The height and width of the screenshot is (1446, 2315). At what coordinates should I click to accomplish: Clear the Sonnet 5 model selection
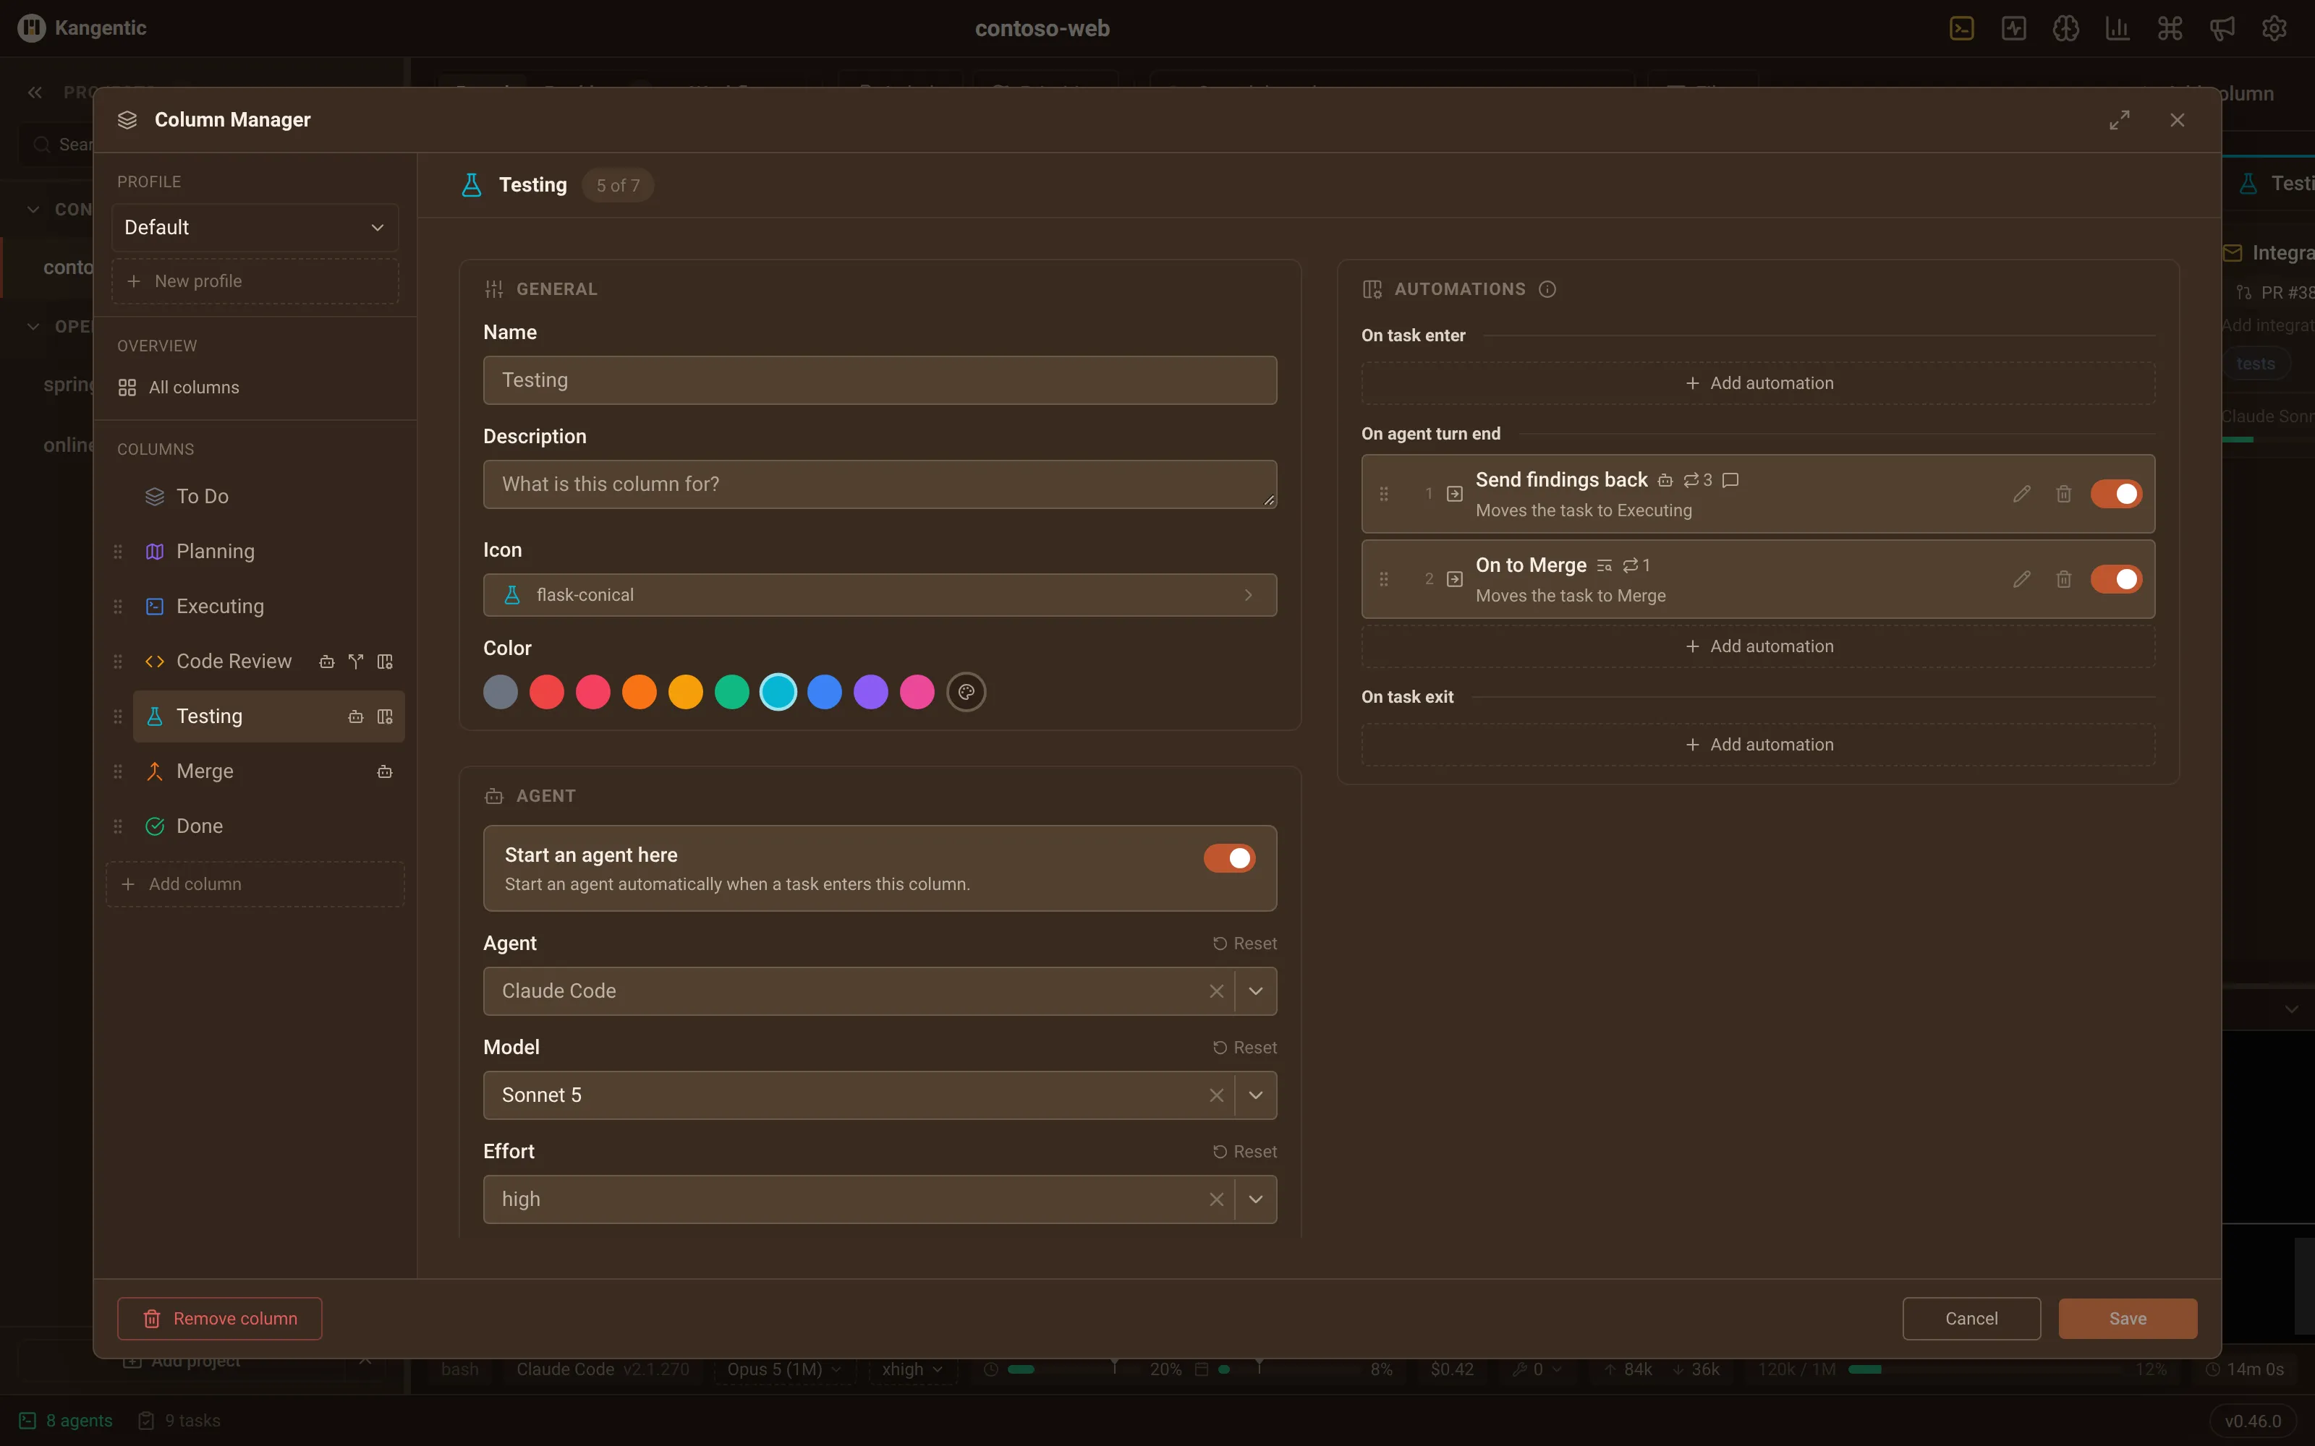tap(1216, 1095)
